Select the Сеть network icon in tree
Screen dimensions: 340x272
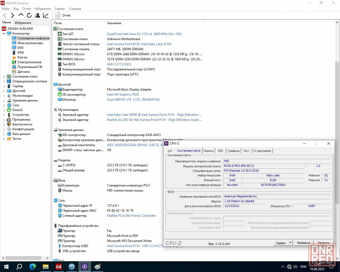(9, 105)
